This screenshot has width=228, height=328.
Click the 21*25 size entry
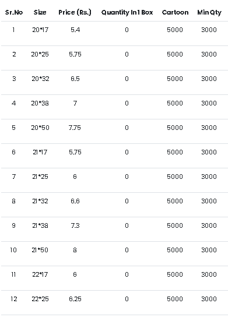40,177
